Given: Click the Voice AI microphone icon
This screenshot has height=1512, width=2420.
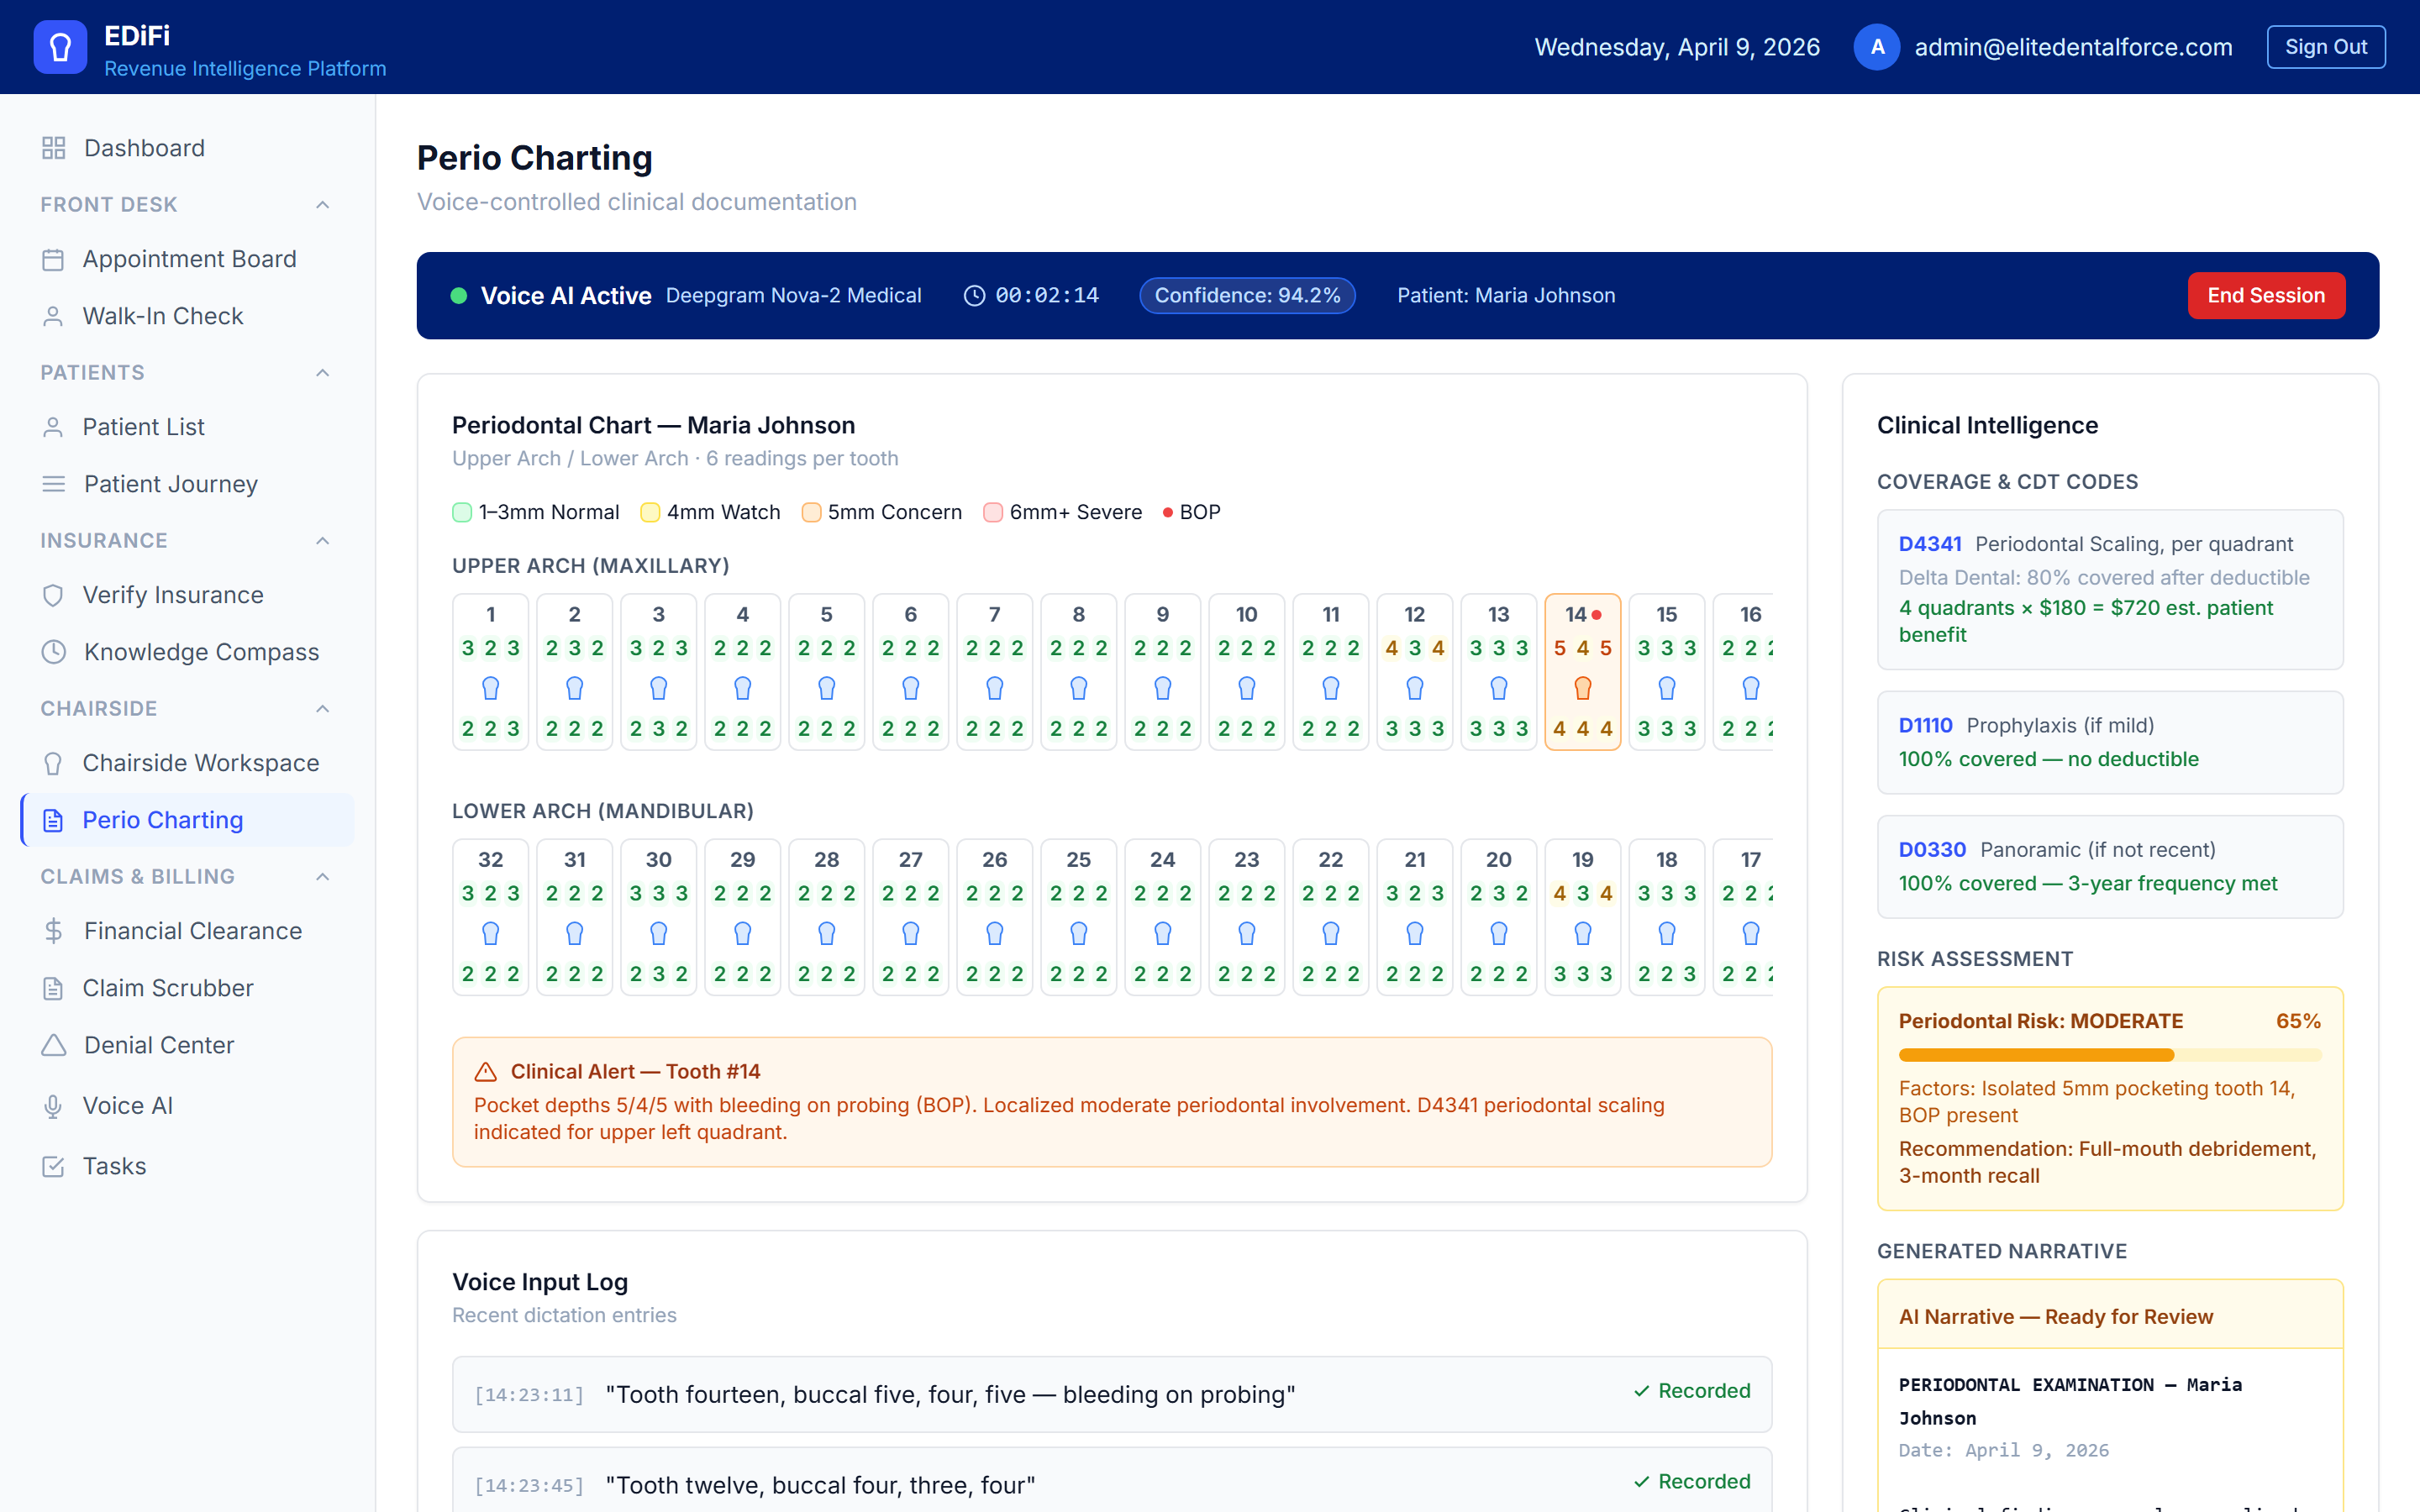Looking at the screenshot, I should (x=53, y=1105).
